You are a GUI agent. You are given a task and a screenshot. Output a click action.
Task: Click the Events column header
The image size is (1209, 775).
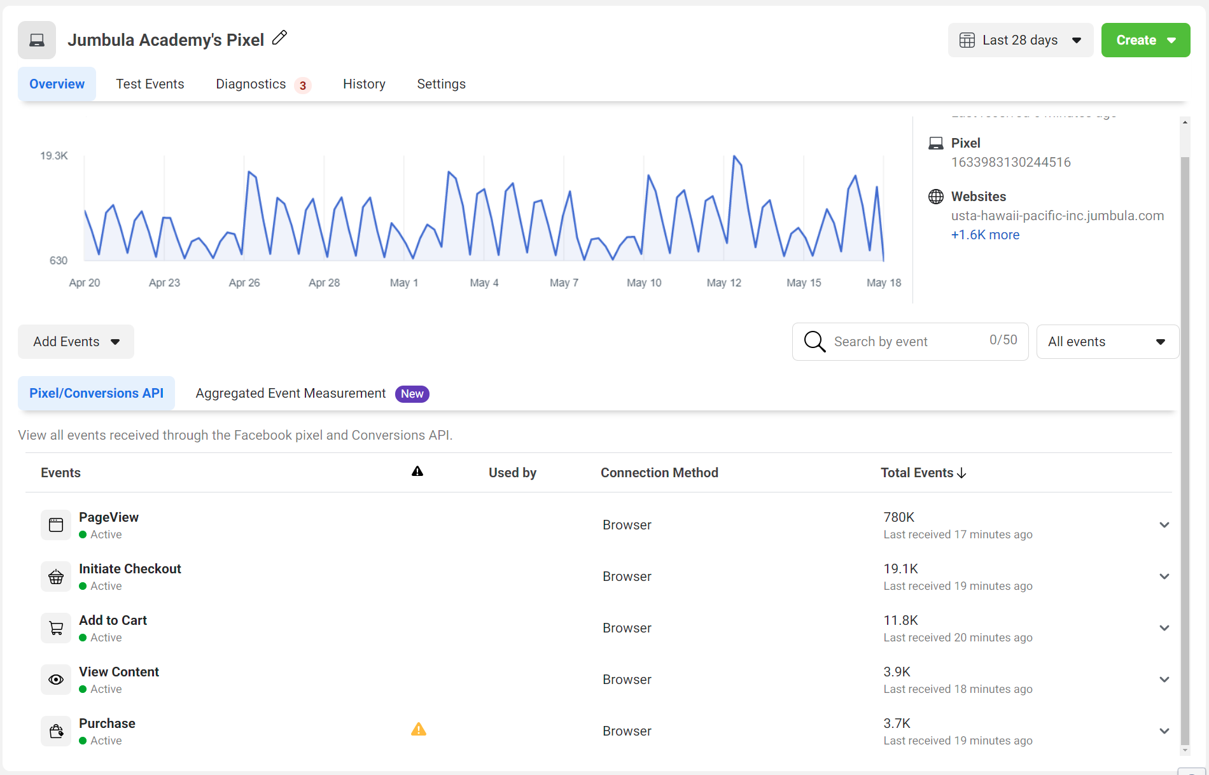60,473
